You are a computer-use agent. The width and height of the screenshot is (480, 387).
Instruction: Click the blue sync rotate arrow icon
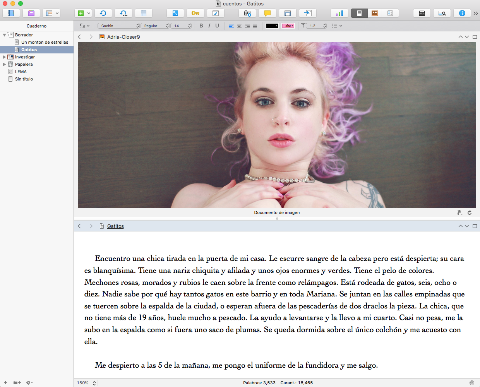(x=103, y=13)
